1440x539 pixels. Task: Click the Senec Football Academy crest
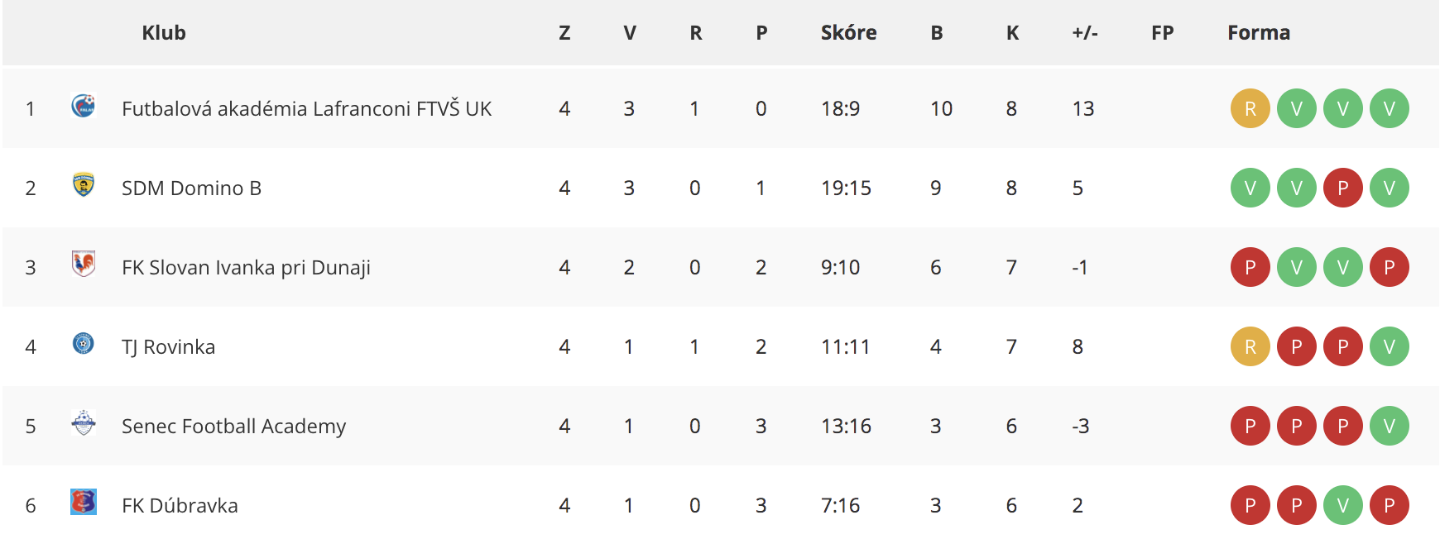click(x=84, y=422)
